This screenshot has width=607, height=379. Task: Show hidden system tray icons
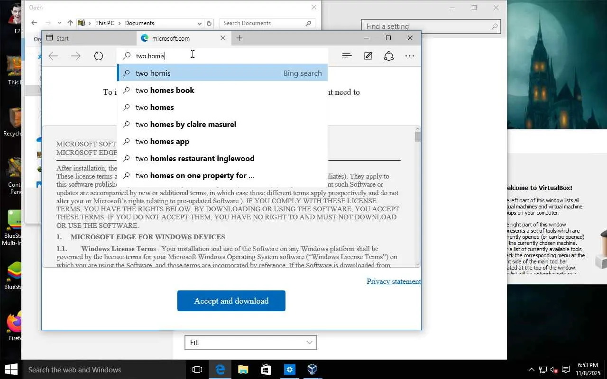(x=531, y=370)
